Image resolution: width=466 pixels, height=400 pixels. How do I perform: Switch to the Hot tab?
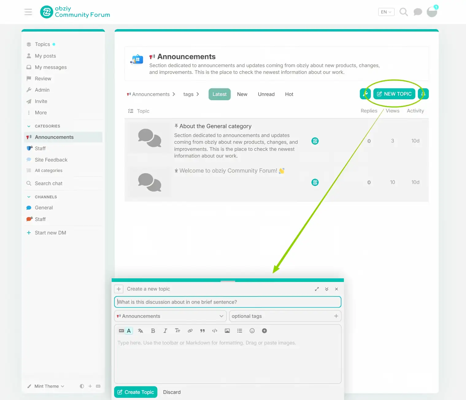(x=289, y=94)
